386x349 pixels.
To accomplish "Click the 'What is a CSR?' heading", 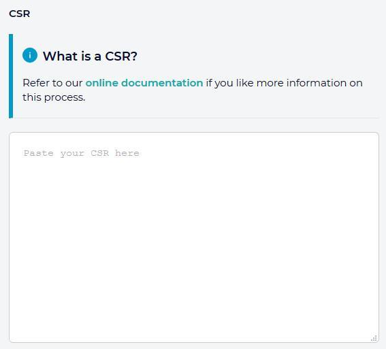I will tap(90, 56).
